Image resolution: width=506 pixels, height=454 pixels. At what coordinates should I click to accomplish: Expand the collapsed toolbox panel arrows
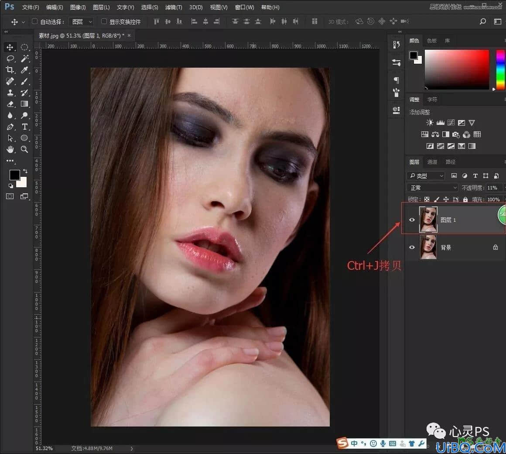click(x=6, y=32)
